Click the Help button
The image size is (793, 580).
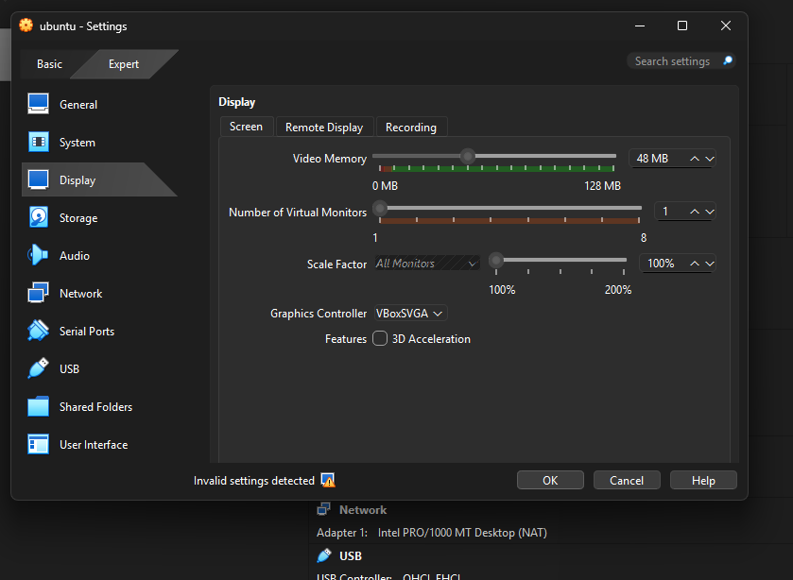(x=703, y=480)
